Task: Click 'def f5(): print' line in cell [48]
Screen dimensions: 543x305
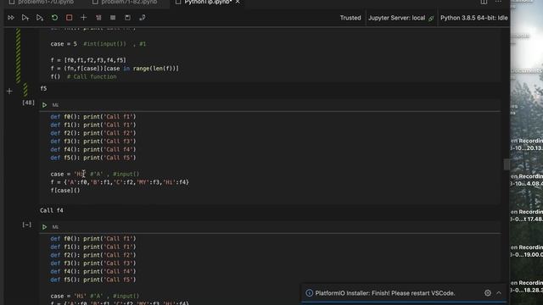Action: click(x=93, y=158)
